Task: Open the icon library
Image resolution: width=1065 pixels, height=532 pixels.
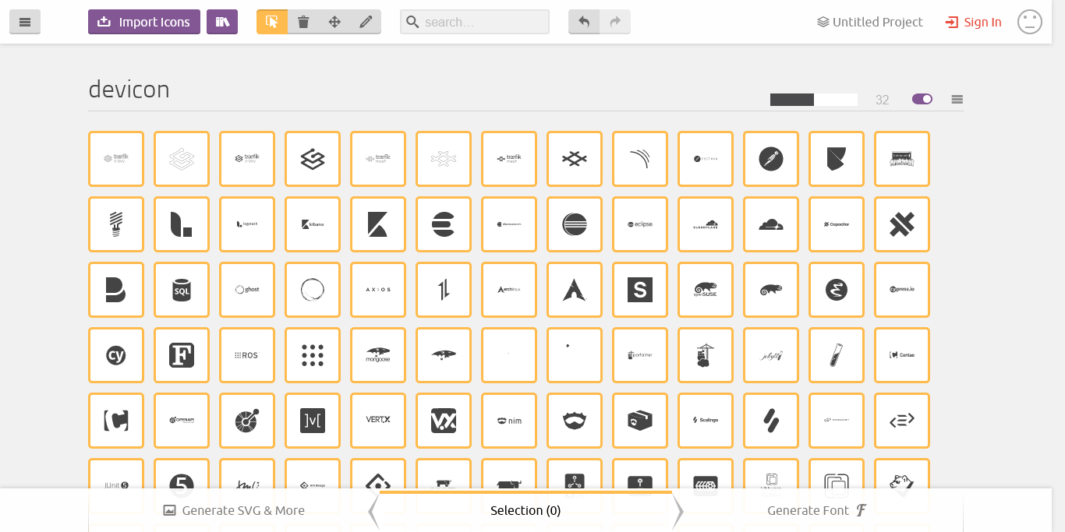Action: pyautogui.click(x=222, y=22)
